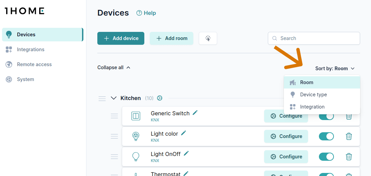Screen dimensions: 371x176
Task: Edit the Light color device name
Action: coord(183,133)
